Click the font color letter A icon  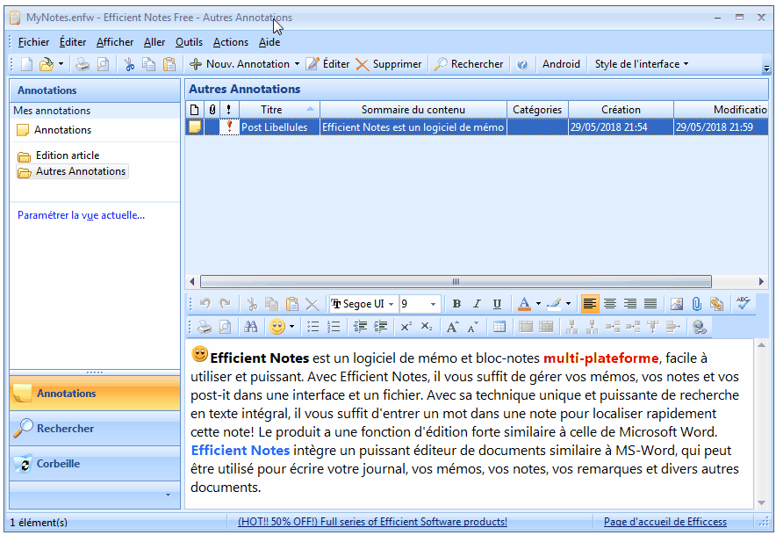pos(524,304)
